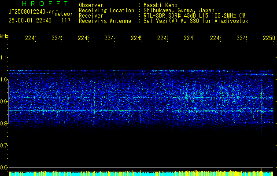The height and width of the screenshot is (176, 277).
Task: Click the count value 117
Action: (66, 21)
